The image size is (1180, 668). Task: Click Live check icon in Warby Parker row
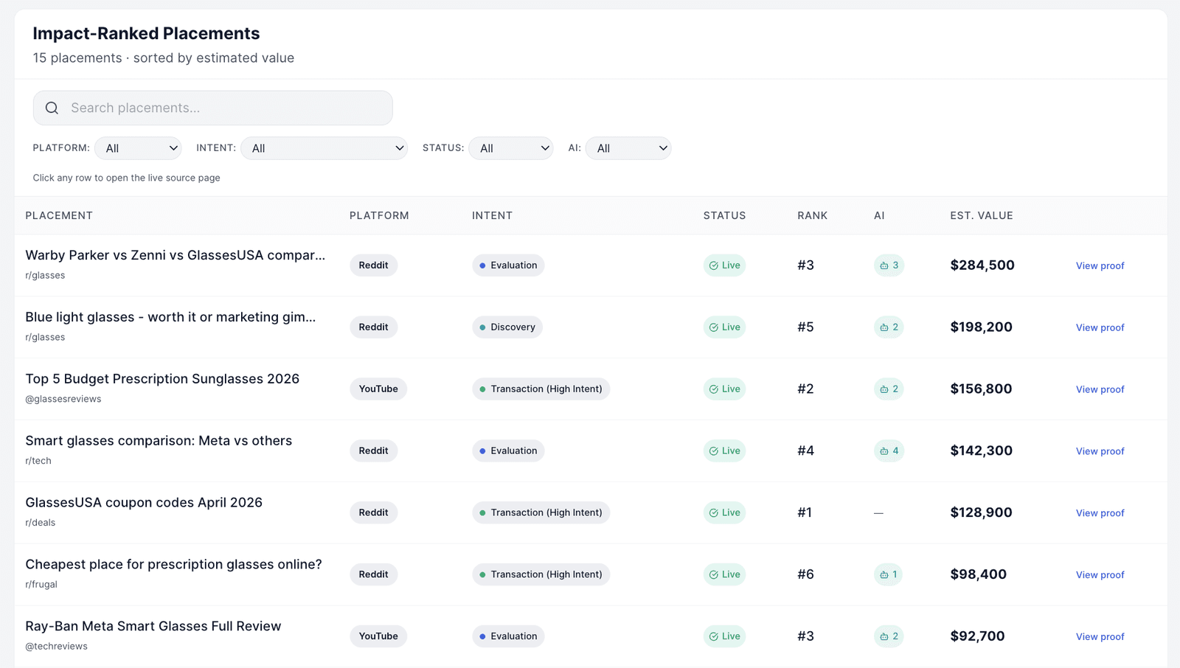pyautogui.click(x=714, y=265)
